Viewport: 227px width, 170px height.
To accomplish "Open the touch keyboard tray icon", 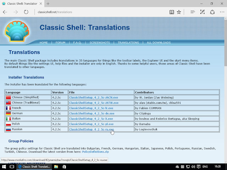I will (x=182, y=167).
